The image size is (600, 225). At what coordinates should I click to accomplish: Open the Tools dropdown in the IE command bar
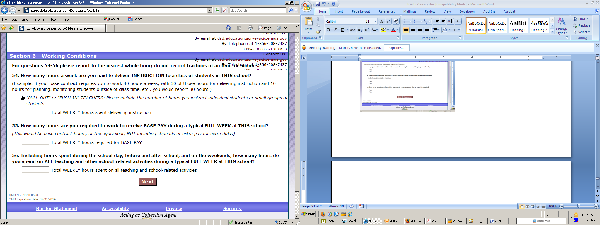[x=285, y=28]
